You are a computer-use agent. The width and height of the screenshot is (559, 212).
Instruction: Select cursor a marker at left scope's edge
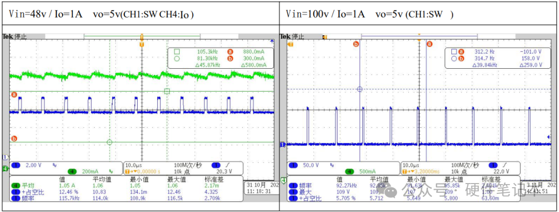coord(14,95)
